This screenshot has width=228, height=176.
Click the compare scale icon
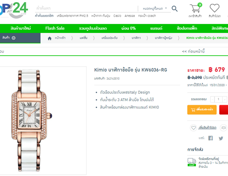(223, 128)
